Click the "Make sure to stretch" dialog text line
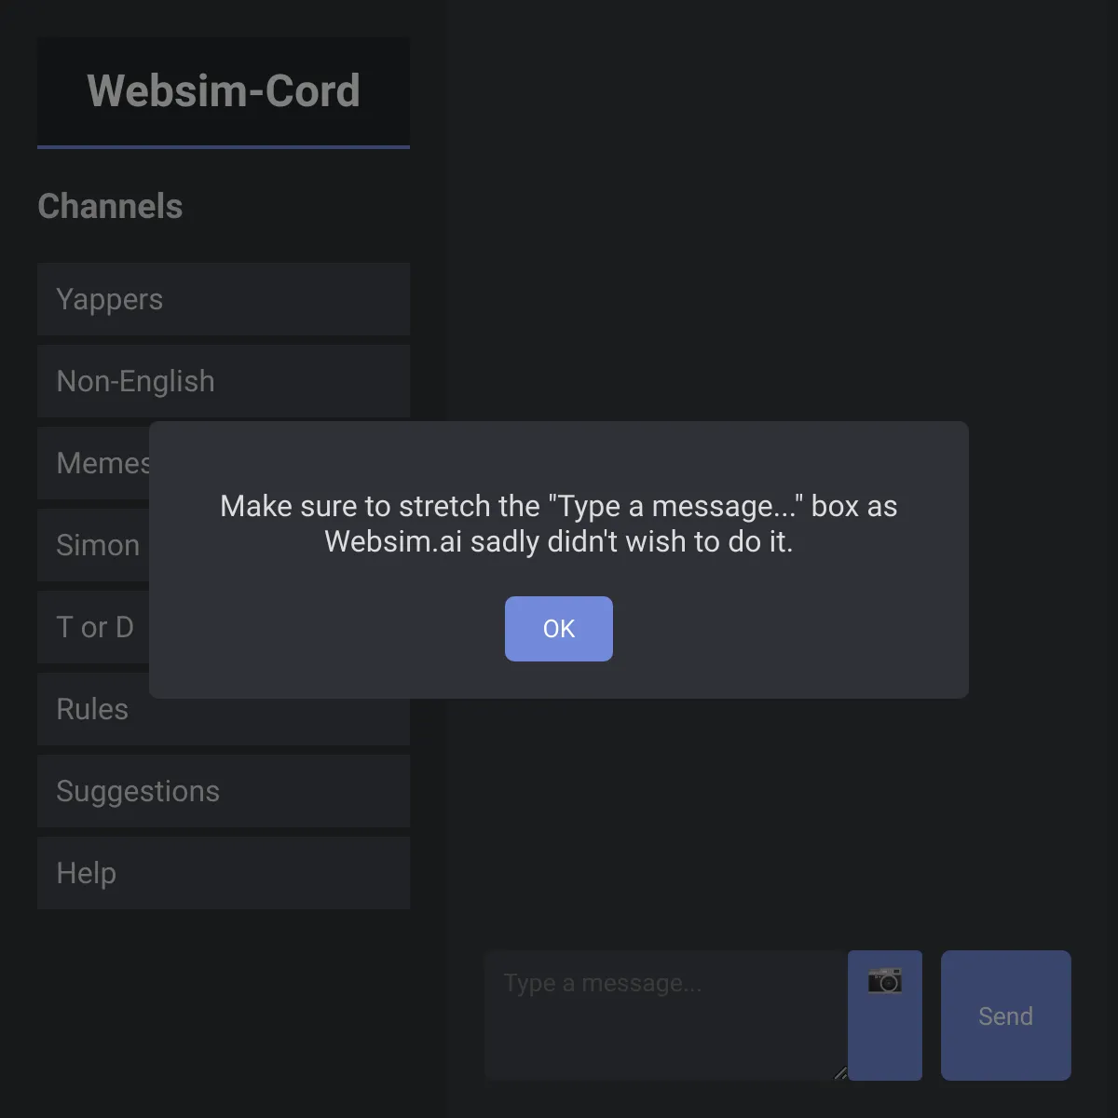The height and width of the screenshot is (1118, 1118). click(559, 506)
